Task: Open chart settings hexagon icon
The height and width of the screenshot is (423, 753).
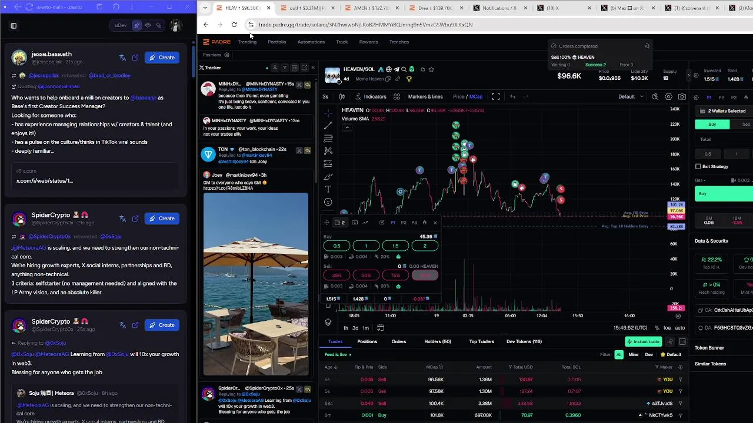Action: tap(668, 97)
